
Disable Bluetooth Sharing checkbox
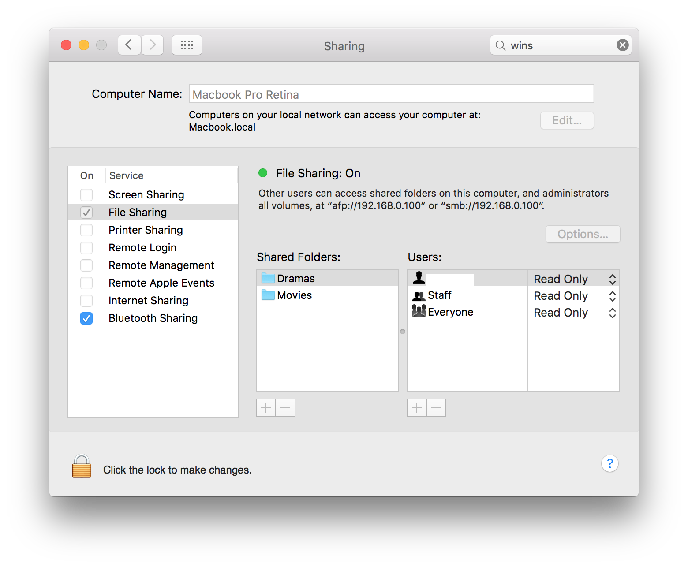tap(86, 318)
